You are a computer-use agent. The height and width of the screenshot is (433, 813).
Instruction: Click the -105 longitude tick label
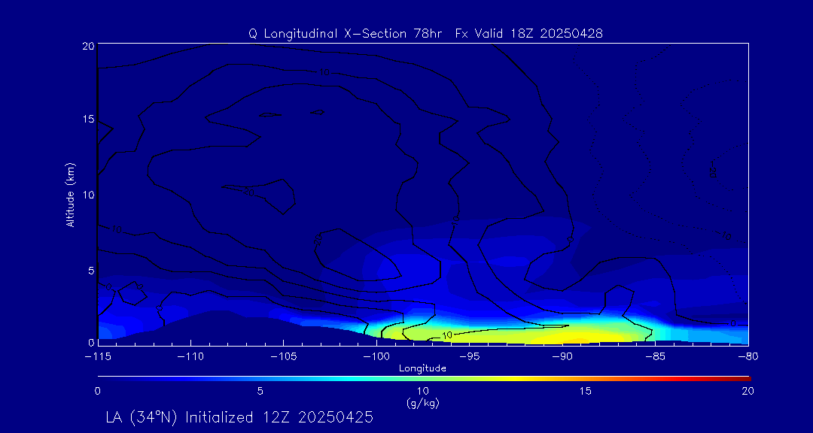click(284, 357)
